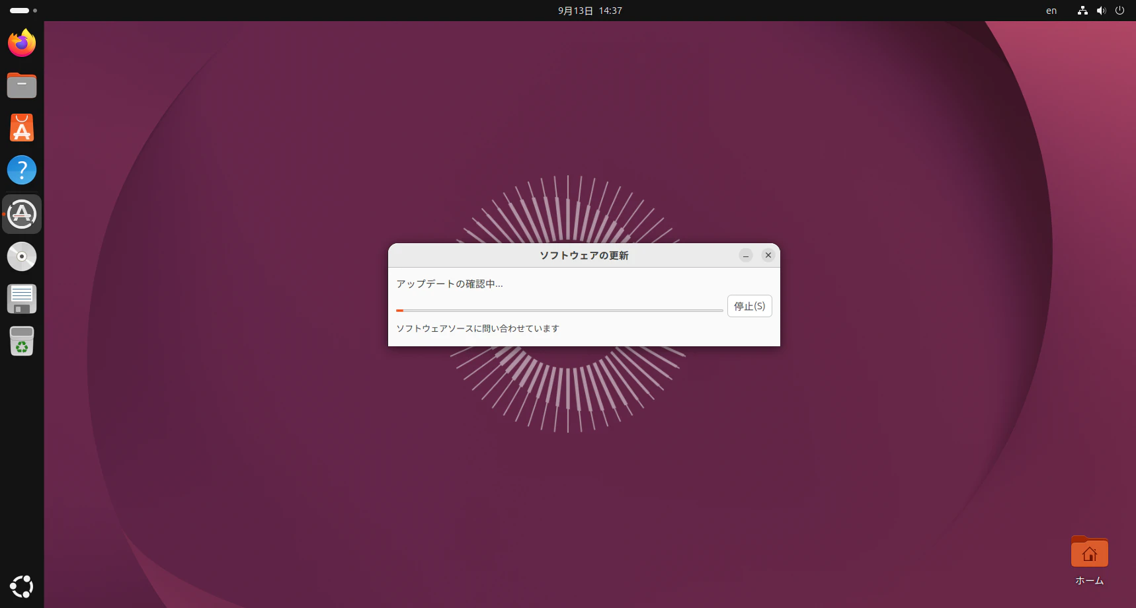The height and width of the screenshot is (608, 1136).
Task: Click the update check progress bar
Action: coord(559,310)
